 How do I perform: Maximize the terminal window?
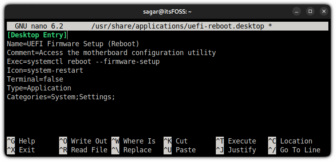310,11
